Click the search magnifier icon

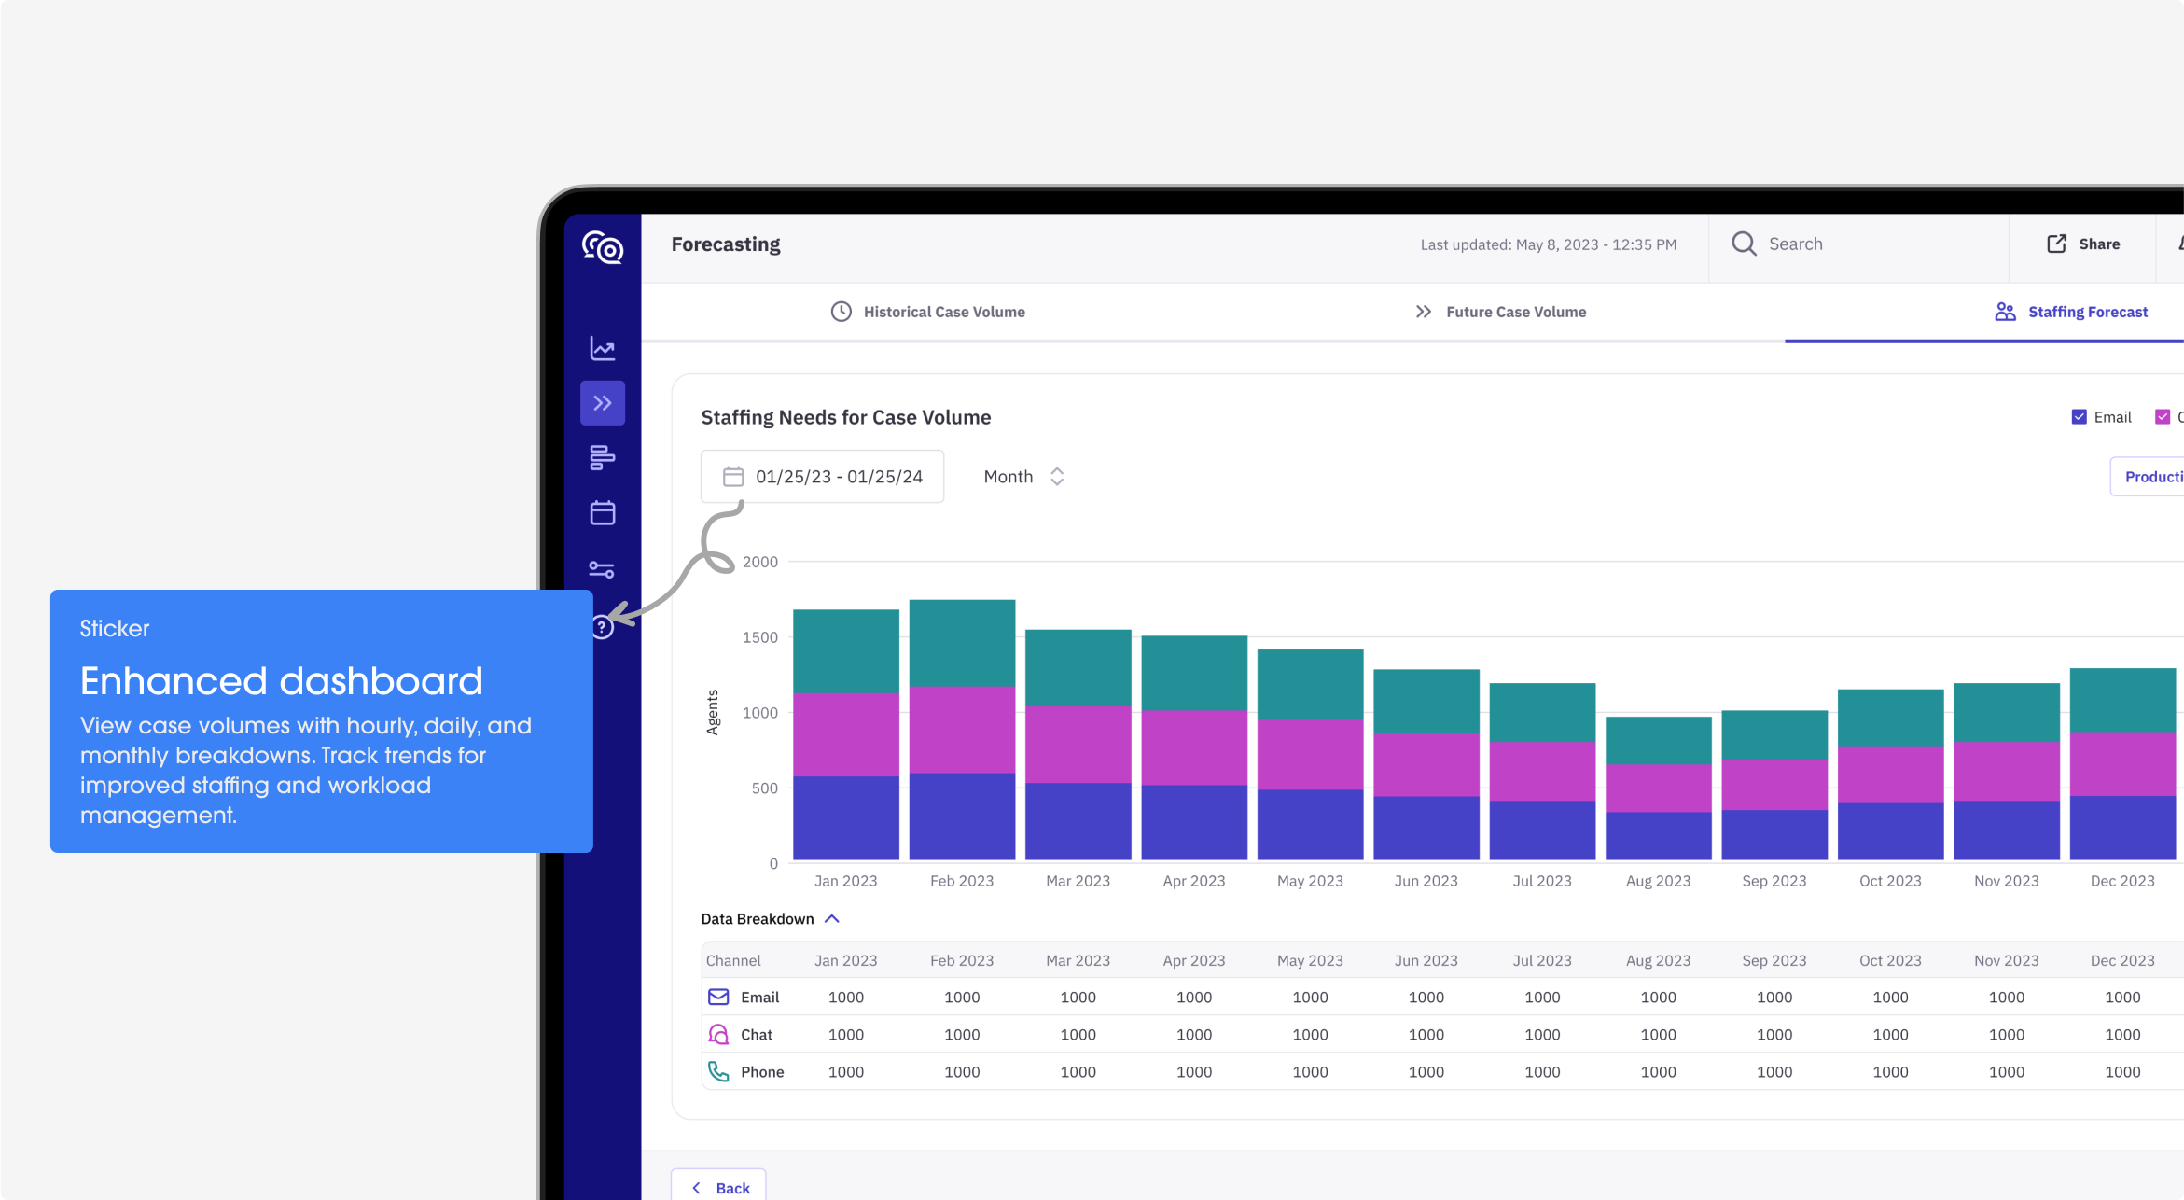coord(1744,244)
